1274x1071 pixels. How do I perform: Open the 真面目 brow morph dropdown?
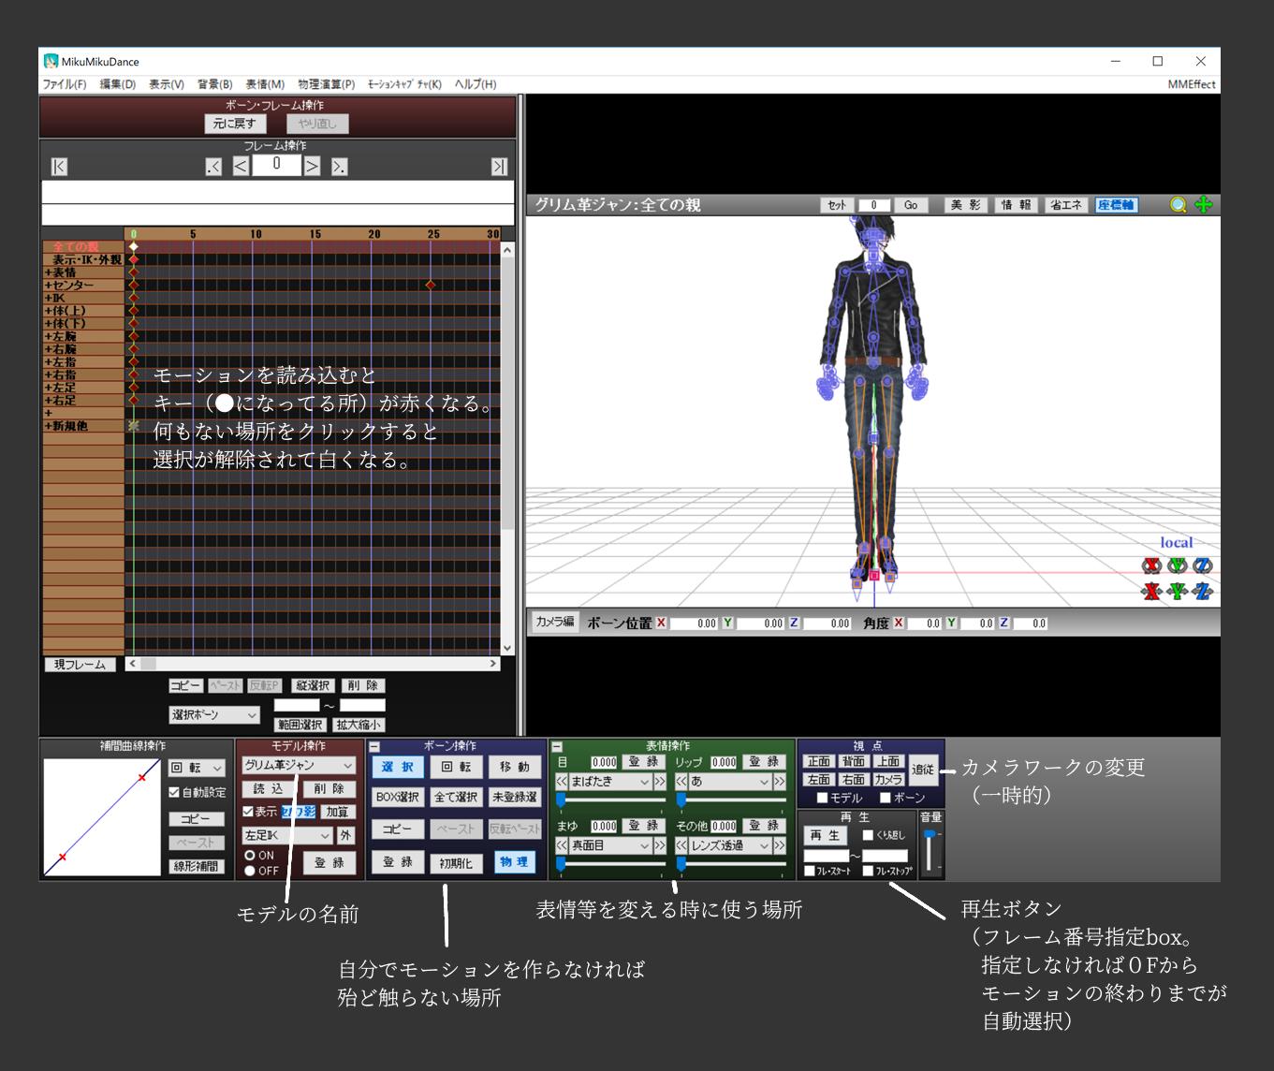[610, 845]
